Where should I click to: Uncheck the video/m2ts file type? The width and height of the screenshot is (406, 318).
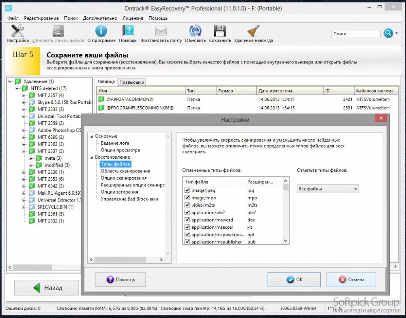[x=187, y=205]
